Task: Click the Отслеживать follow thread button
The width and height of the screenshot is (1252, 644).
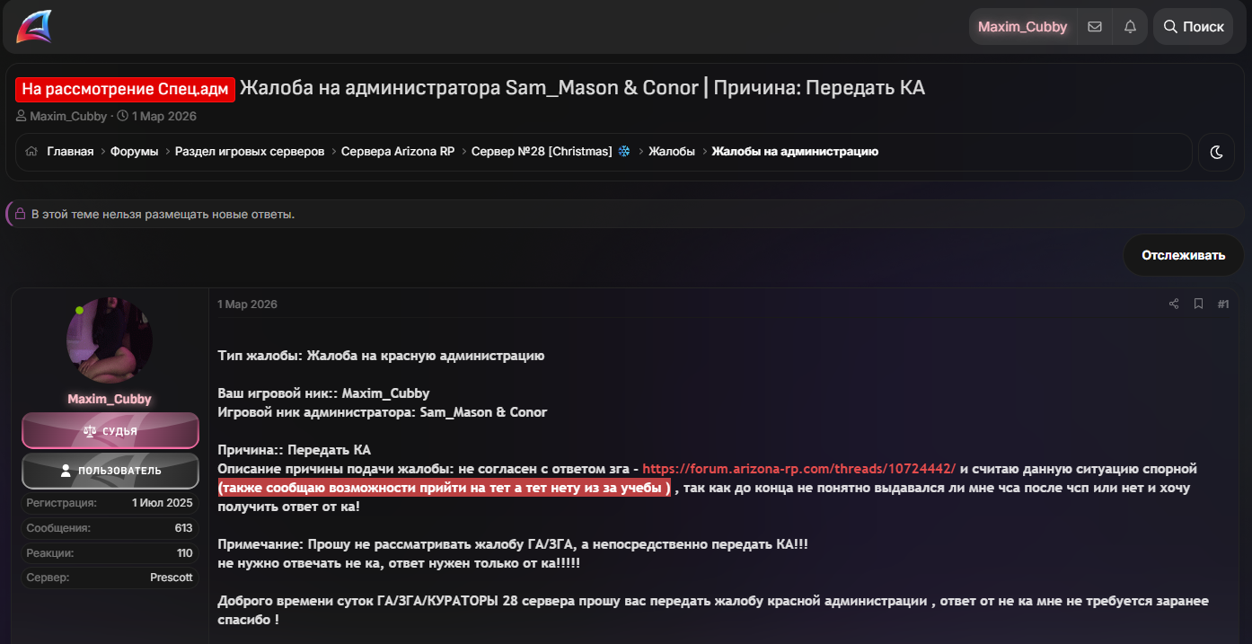Action: tap(1183, 255)
